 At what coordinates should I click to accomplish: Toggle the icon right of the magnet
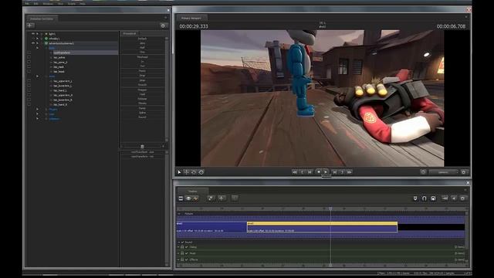[433, 198]
